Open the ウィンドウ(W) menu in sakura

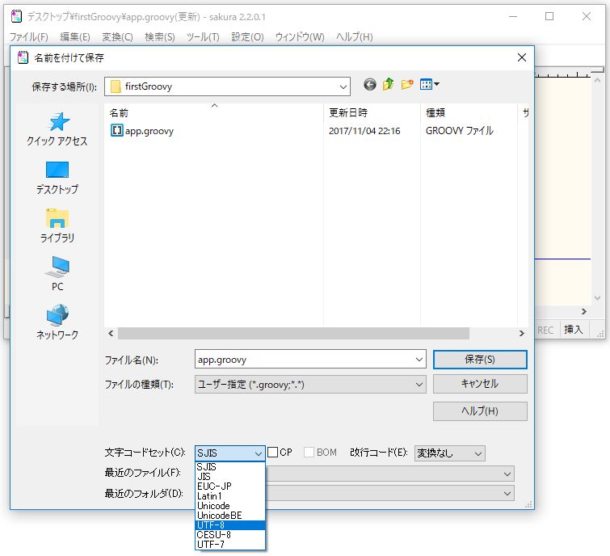coord(300,37)
